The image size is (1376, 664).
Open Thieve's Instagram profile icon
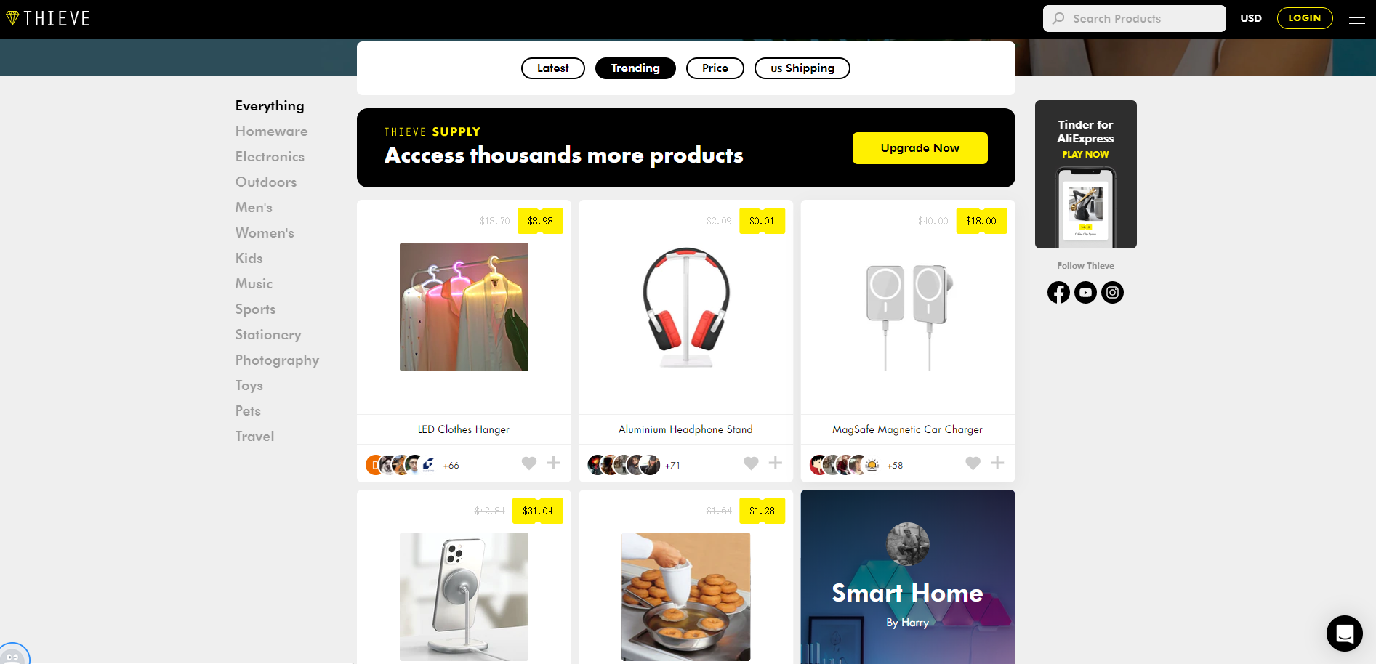click(1112, 292)
